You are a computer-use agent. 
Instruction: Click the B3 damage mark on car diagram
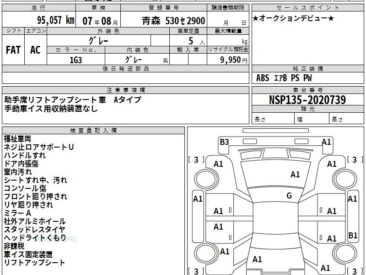coord(224,142)
